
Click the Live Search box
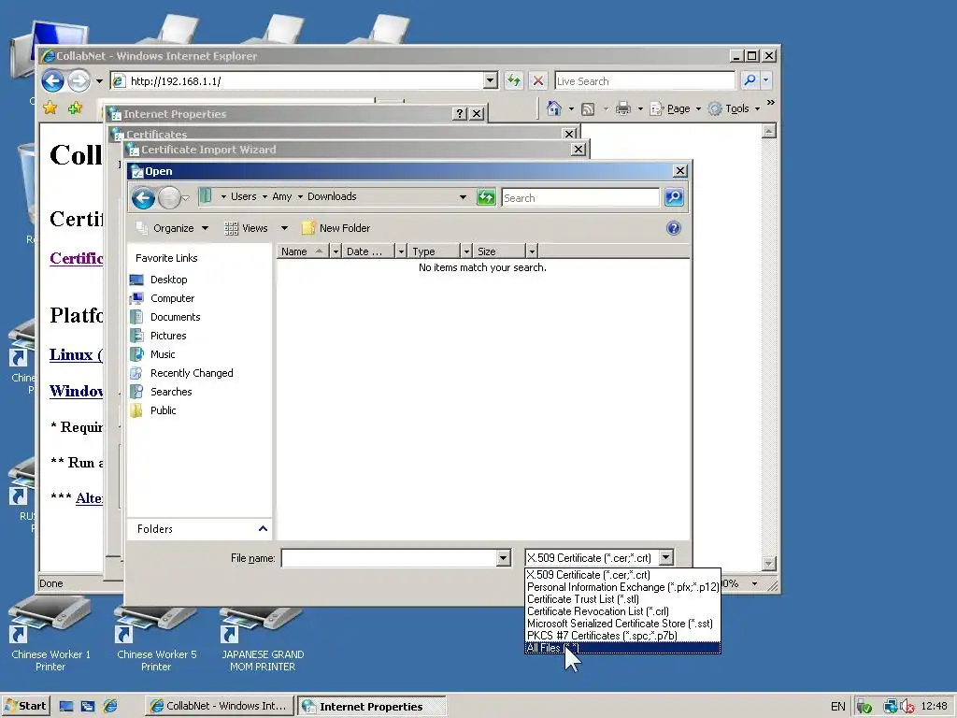point(645,80)
